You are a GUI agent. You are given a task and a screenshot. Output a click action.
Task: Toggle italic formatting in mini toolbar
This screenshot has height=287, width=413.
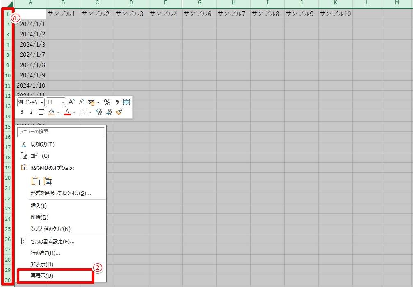(31, 112)
